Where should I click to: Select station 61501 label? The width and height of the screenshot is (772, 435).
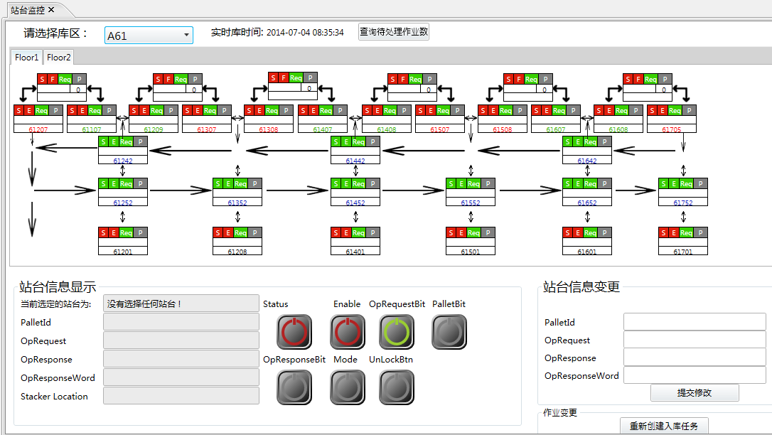tap(470, 252)
